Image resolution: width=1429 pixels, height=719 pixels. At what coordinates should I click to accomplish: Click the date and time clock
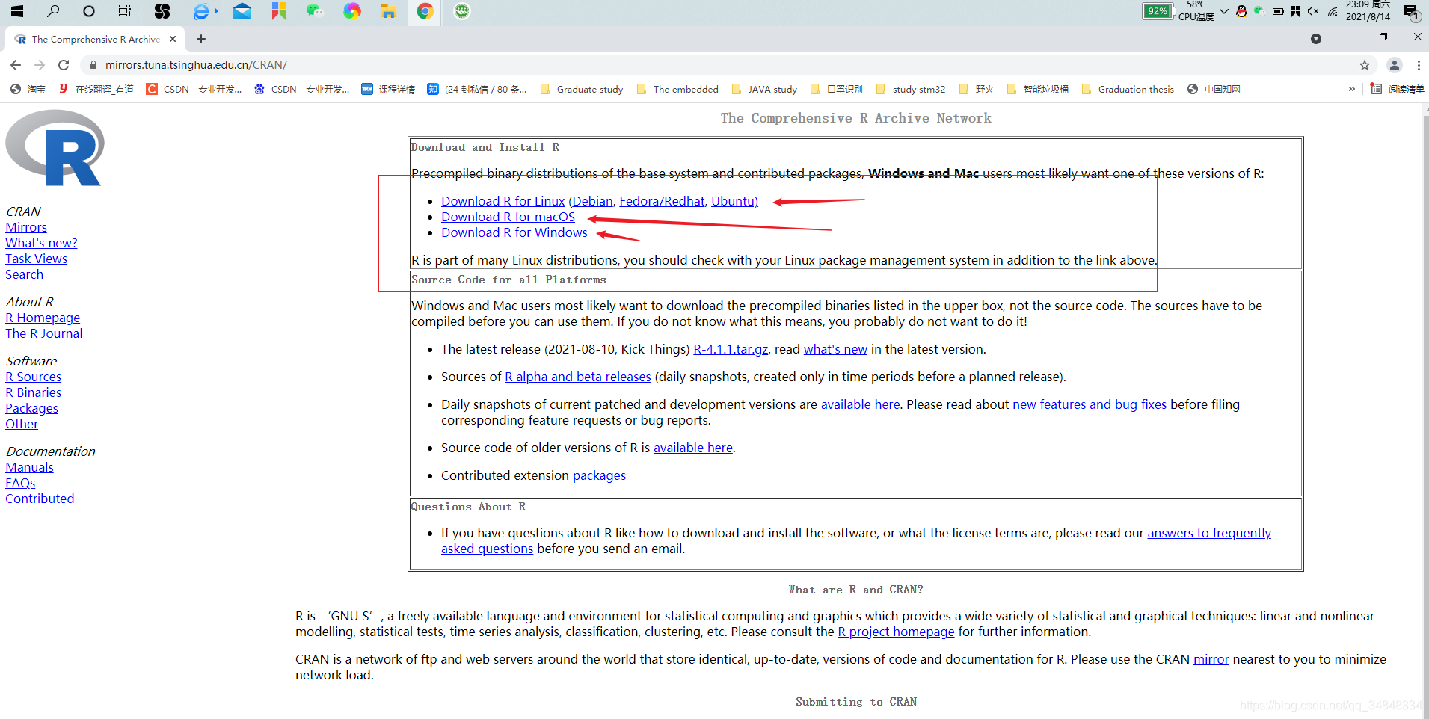coord(1368,11)
